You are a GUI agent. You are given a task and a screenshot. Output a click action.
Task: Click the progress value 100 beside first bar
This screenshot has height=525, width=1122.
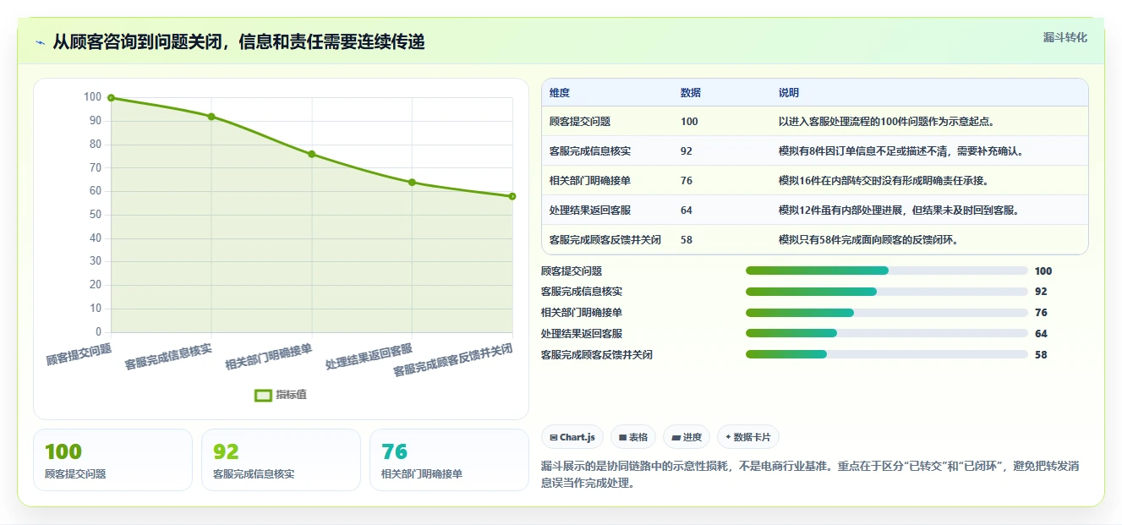click(1043, 271)
